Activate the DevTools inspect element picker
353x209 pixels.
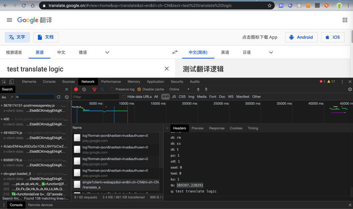(x=4, y=81)
